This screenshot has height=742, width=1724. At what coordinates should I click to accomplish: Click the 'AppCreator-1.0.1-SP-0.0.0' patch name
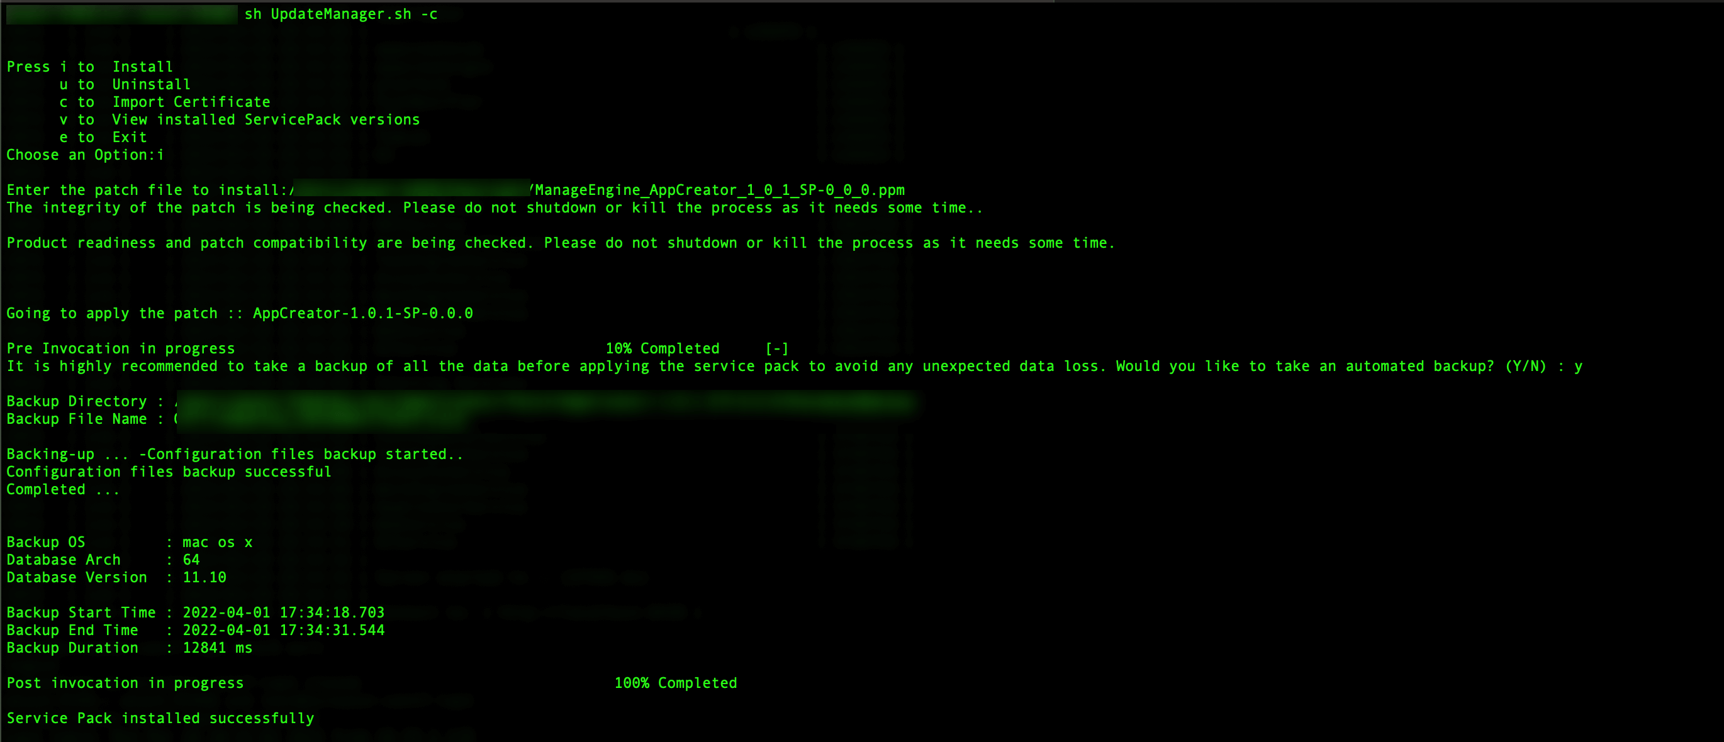click(363, 313)
